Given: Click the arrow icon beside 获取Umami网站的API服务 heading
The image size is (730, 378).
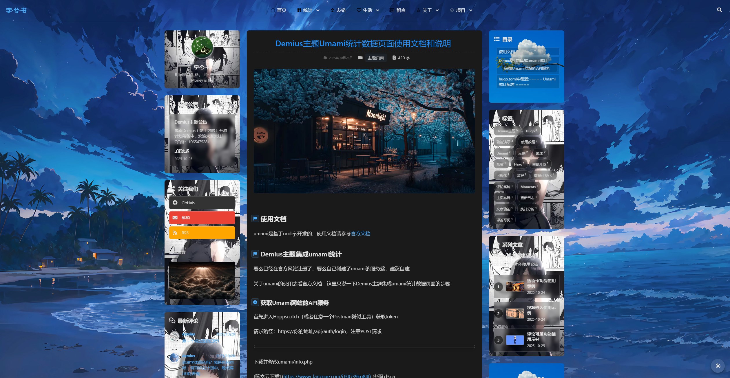Looking at the screenshot, I should [255, 302].
